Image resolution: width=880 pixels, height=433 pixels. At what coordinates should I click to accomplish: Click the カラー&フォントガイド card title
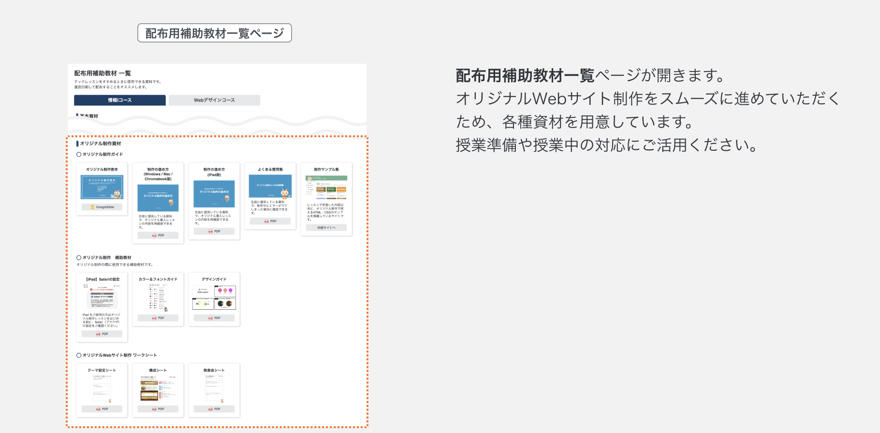pyautogui.click(x=158, y=279)
